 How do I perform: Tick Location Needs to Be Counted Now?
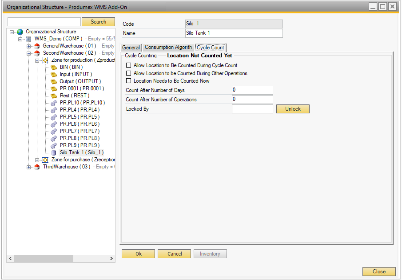tap(129, 81)
